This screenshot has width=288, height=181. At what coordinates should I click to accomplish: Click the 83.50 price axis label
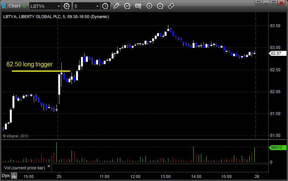275,26
